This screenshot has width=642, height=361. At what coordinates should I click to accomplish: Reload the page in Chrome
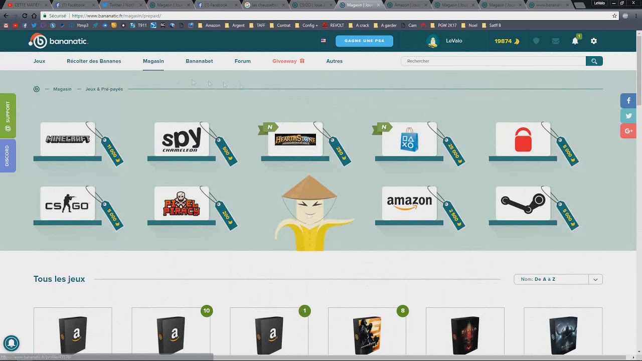click(25, 16)
